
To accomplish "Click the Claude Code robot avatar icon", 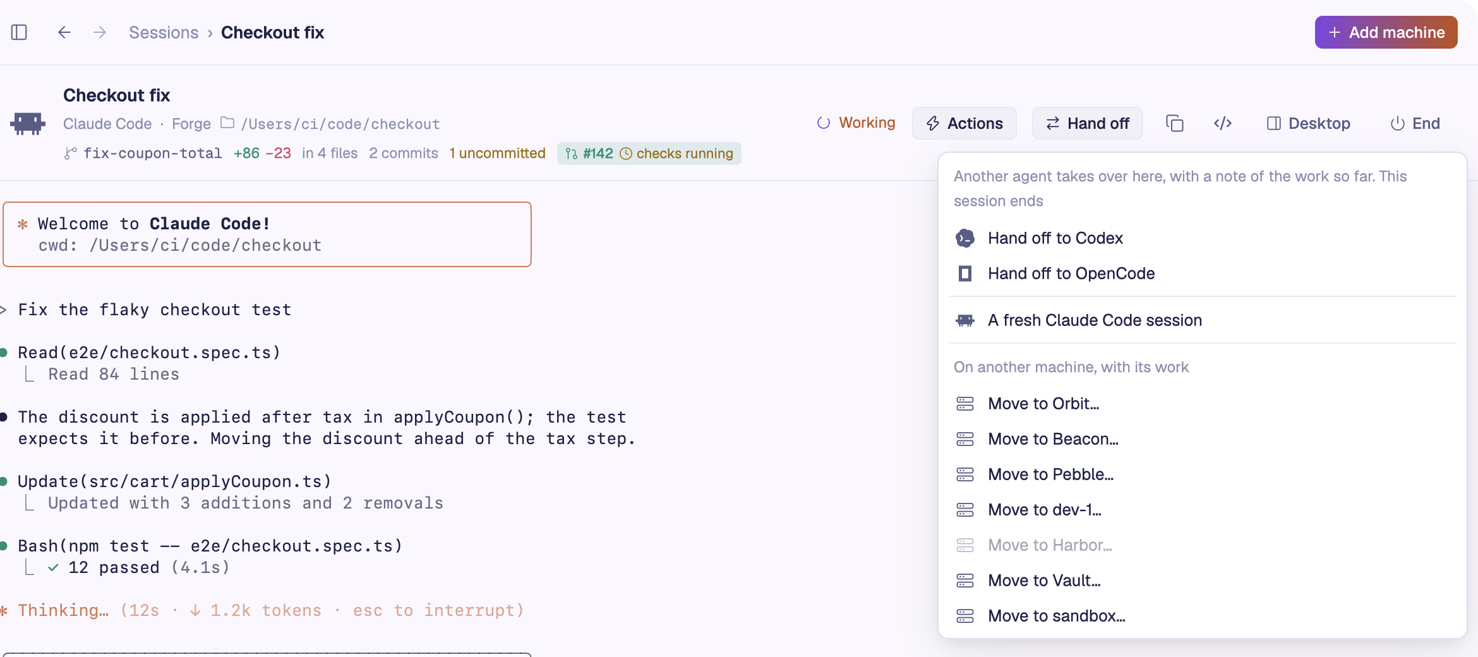I will [28, 123].
